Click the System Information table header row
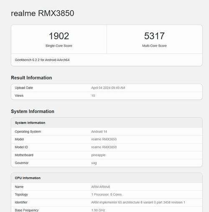 (x=107, y=123)
